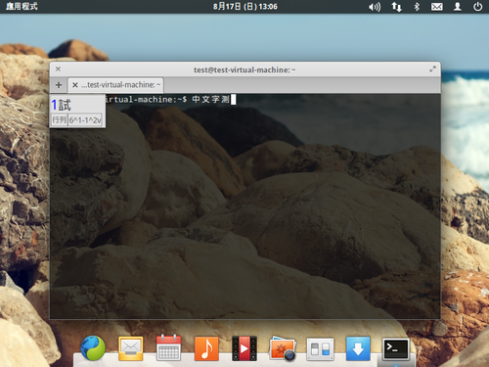Open system settings switchboard in dock
The image size is (489, 367).
click(320, 349)
